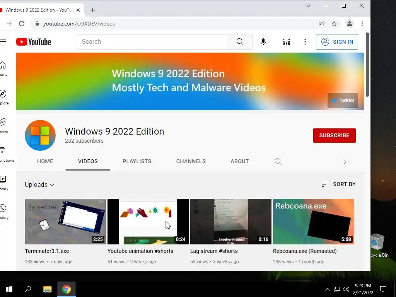
Task: Open the taskbar clock showing 9:23 PM
Action: click(x=363, y=289)
